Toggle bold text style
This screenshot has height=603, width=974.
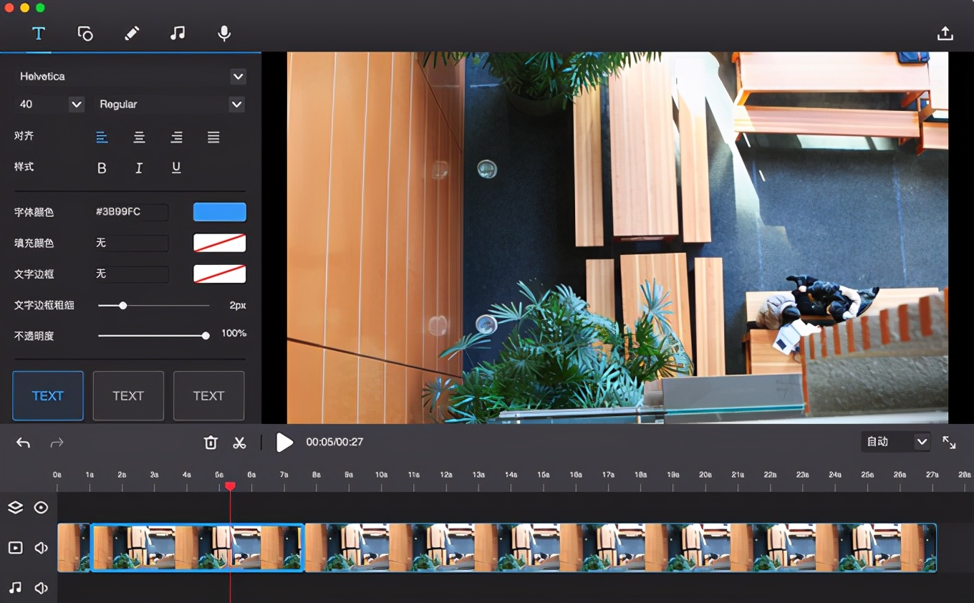(102, 168)
